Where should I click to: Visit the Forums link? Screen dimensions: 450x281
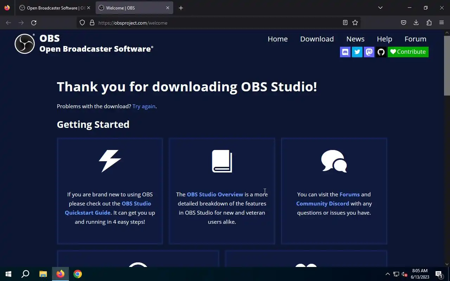[x=349, y=195]
